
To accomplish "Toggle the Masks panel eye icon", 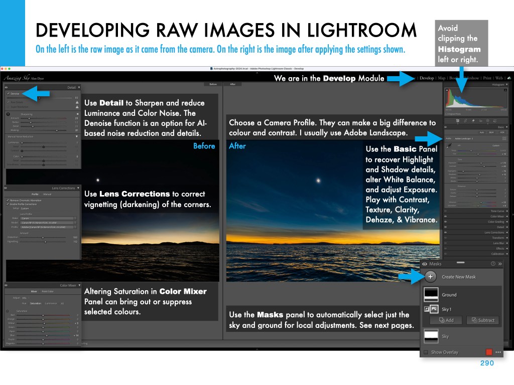I will click(425, 264).
